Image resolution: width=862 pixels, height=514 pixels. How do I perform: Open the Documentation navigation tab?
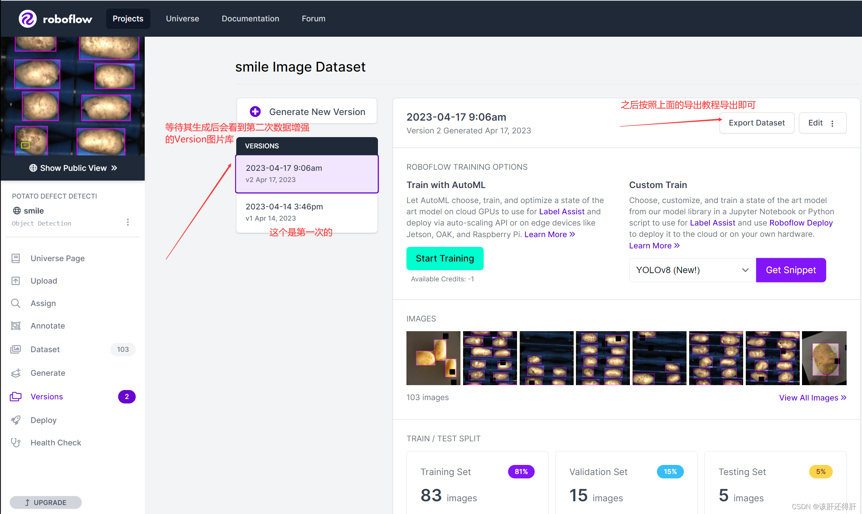pyautogui.click(x=250, y=19)
